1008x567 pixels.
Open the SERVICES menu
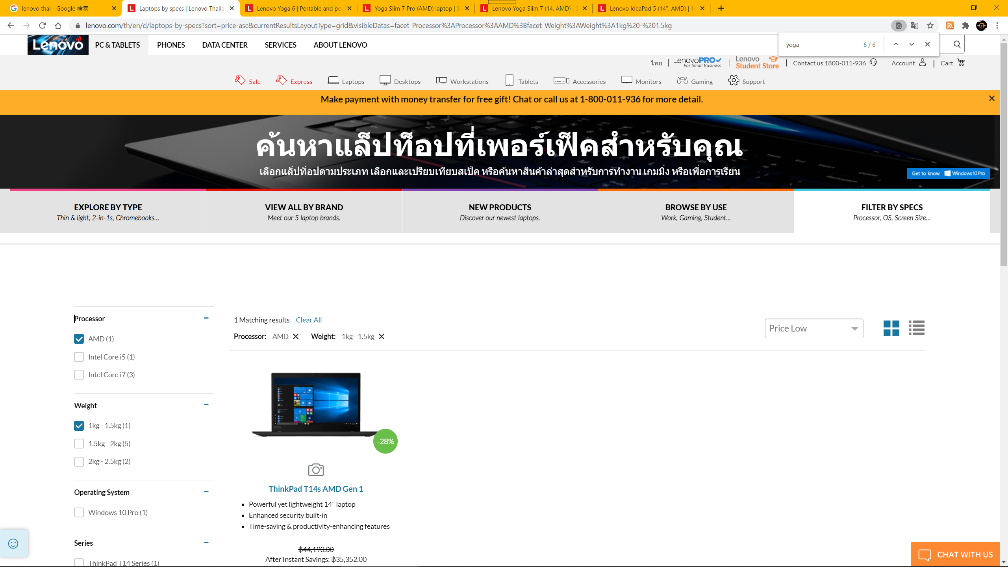(x=280, y=45)
